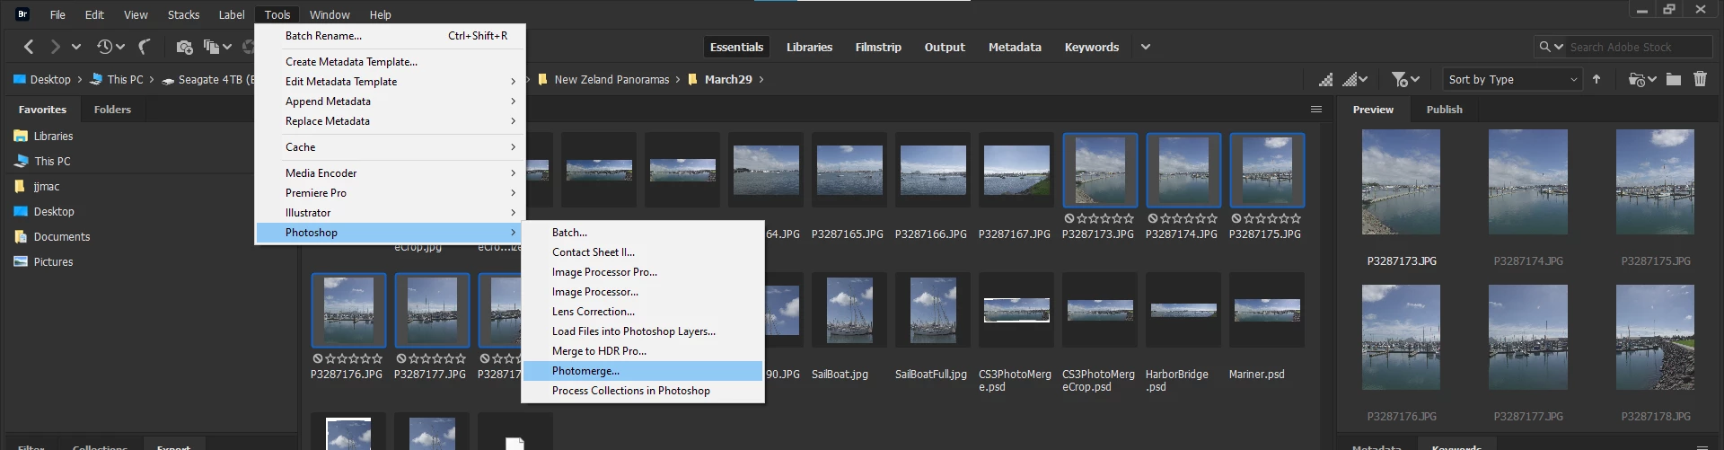
Task: Select thumbnail P3287176.JPG in content
Action: coord(348,310)
